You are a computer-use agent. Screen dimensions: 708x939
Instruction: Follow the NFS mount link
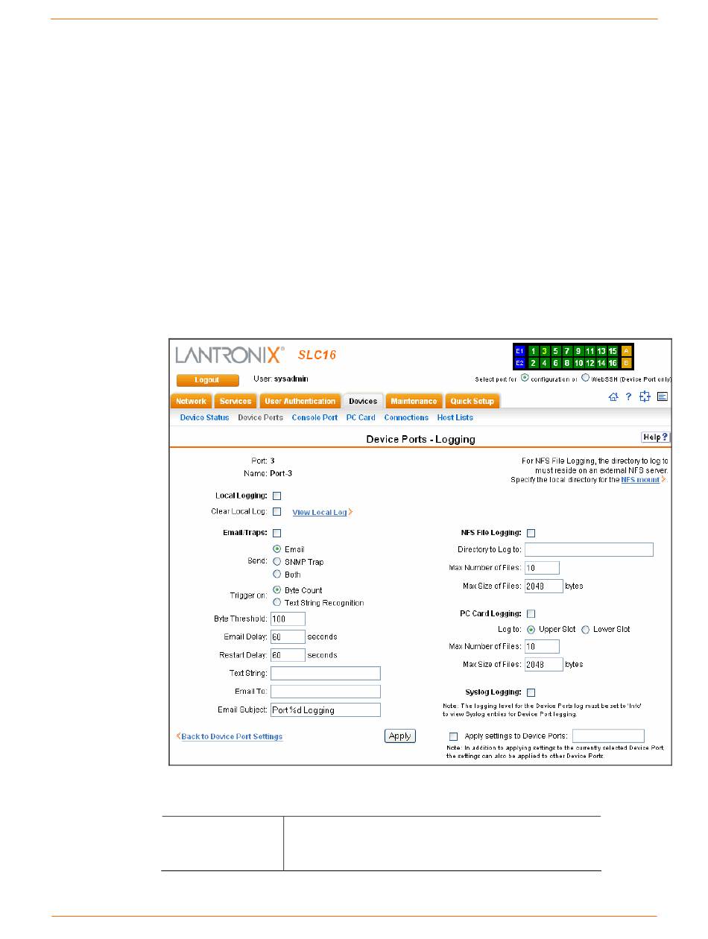pos(640,480)
